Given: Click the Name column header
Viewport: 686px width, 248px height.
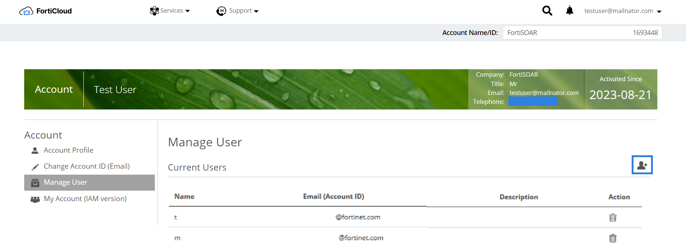Looking at the screenshot, I should tap(184, 196).
